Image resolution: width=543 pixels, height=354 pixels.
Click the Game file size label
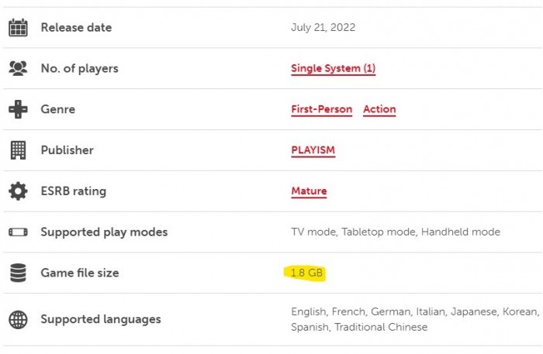coord(79,273)
